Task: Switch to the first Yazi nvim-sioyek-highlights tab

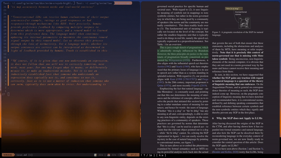Action: [x=38, y=3]
